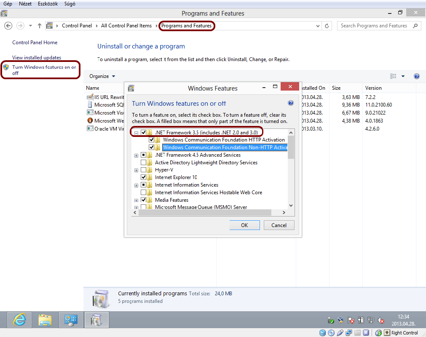
Task: Click VirtualBox optical disk status icon
Action: 331,333
